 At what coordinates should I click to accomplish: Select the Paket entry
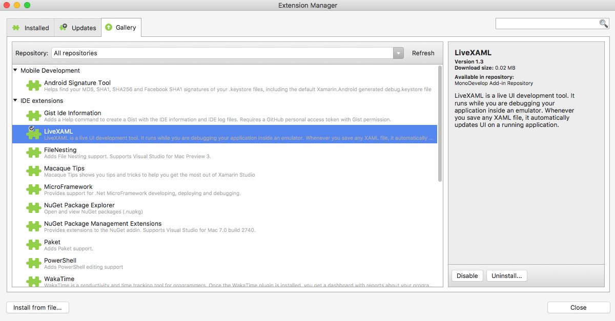(224, 245)
